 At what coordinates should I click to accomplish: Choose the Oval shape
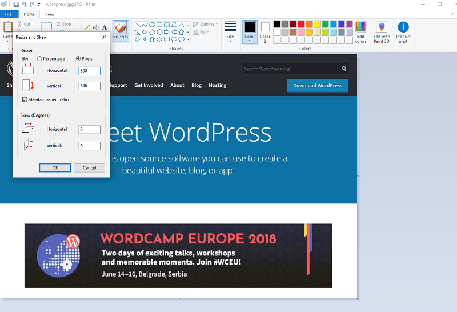[x=152, y=25]
